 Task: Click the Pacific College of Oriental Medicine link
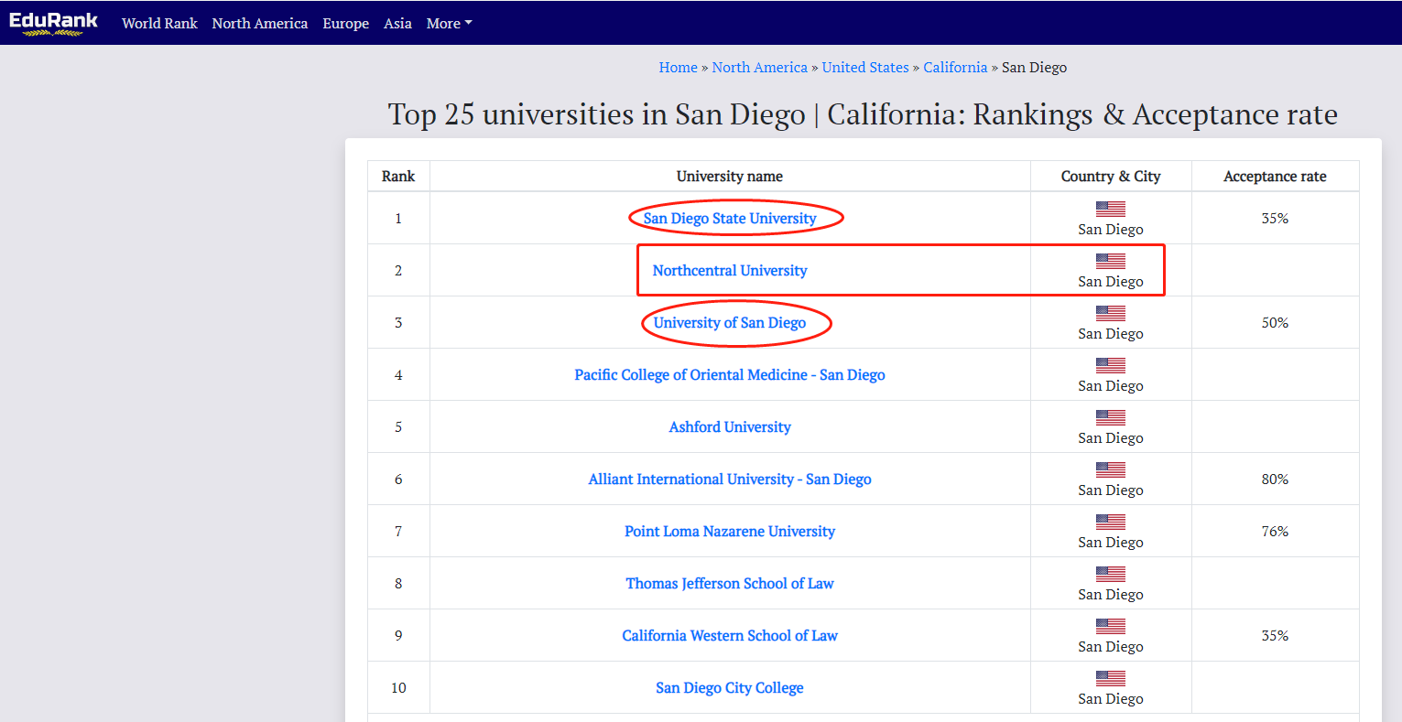pyautogui.click(x=729, y=374)
